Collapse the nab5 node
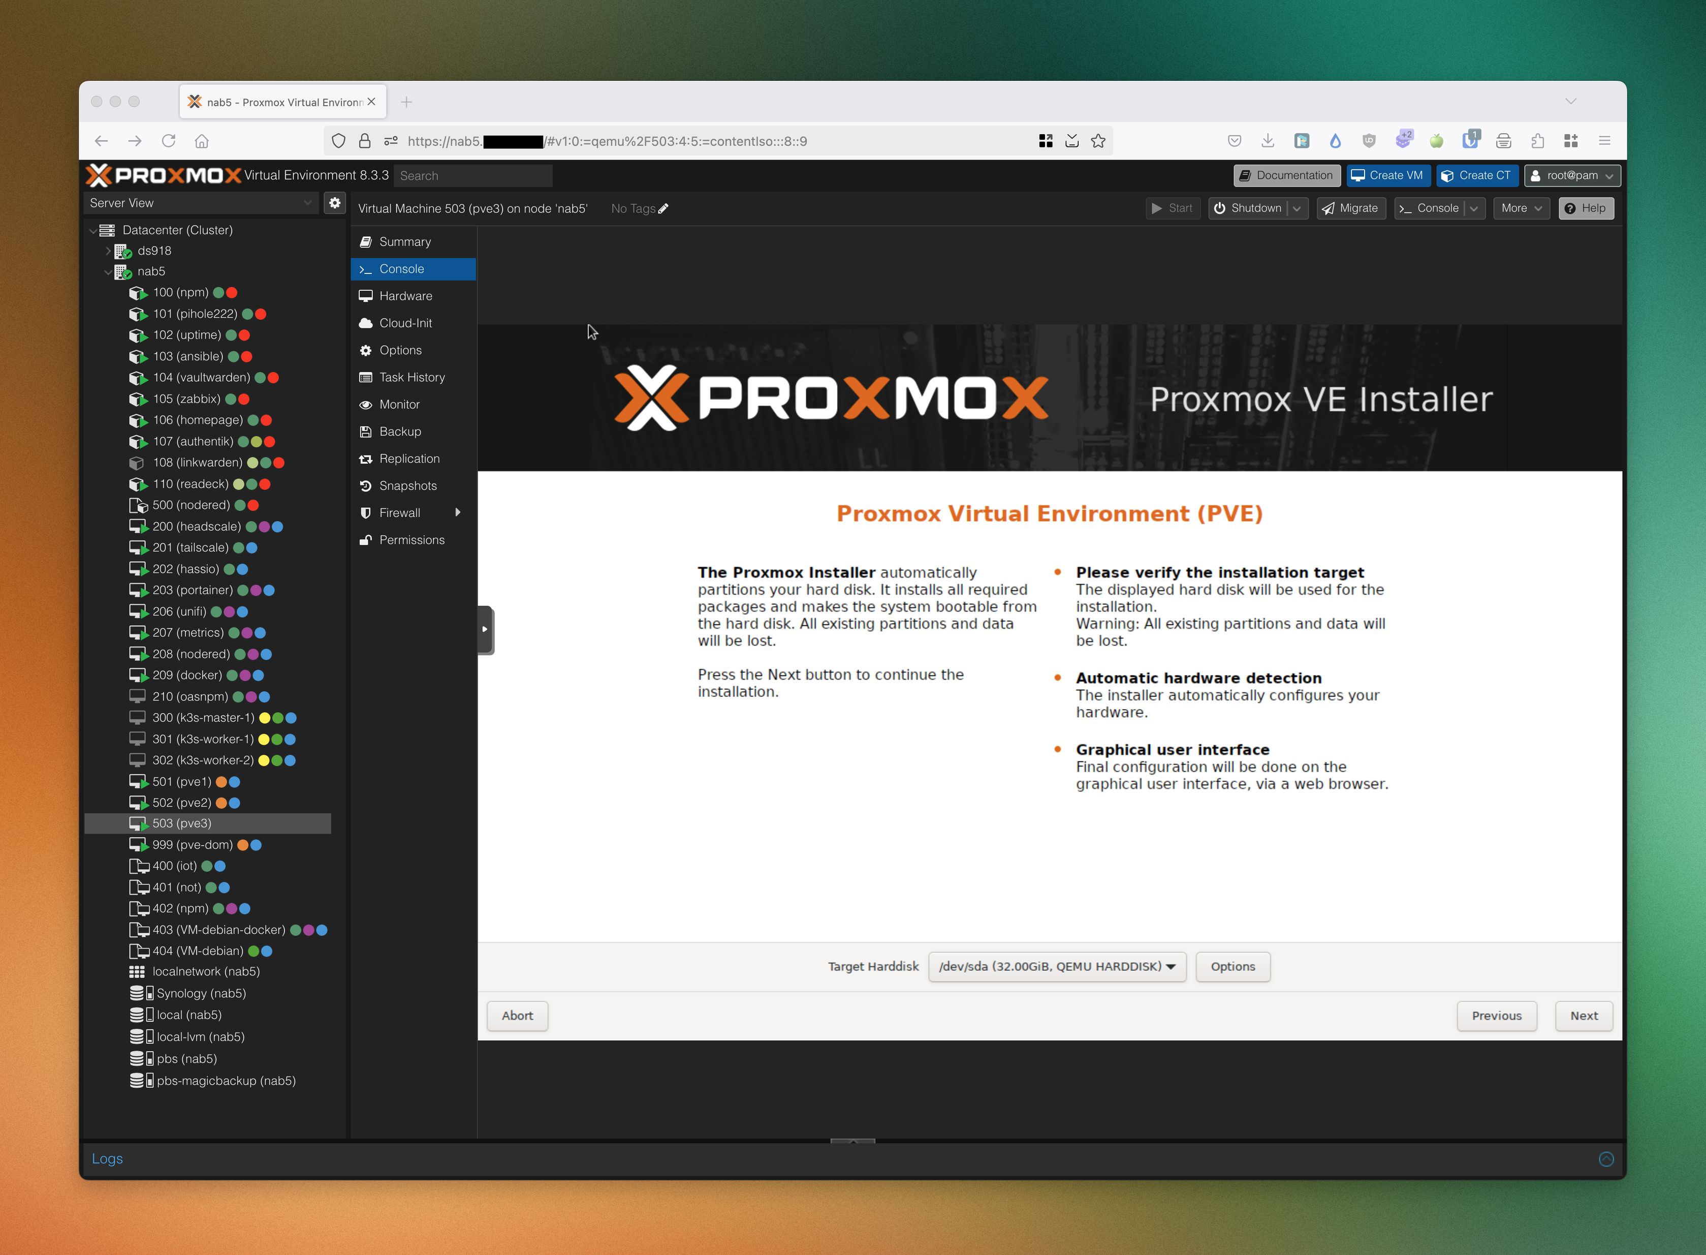 pos(108,271)
